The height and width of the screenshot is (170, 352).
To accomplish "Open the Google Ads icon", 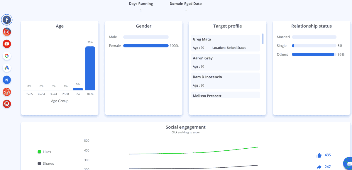I will click(x=7, y=68).
